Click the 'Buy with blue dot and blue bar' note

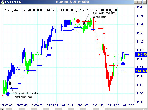pyautogui.click(x=26, y=95)
